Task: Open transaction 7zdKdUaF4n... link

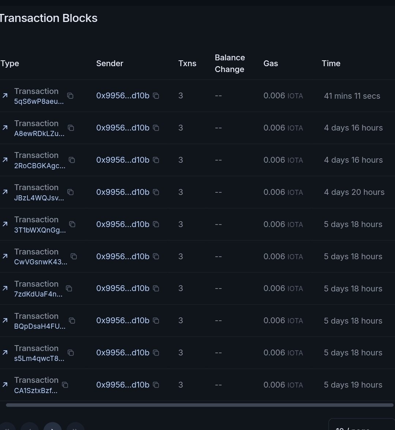Action: 38,294
